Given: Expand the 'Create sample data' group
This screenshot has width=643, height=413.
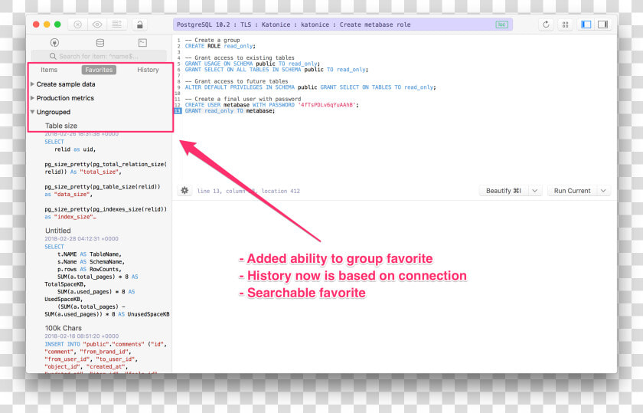Looking at the screenshot, I should coord(32,84).
